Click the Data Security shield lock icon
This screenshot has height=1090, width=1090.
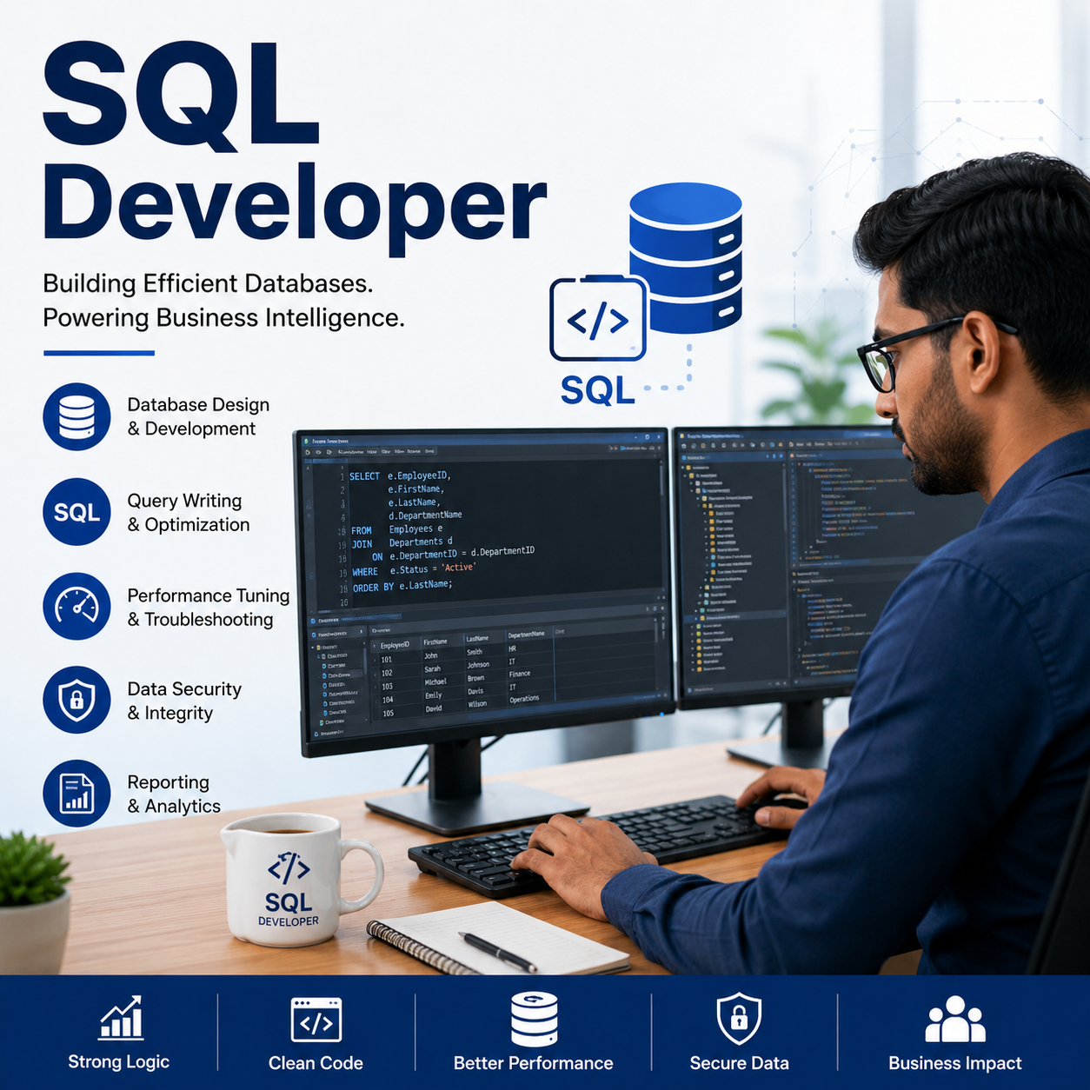(76, 700)
